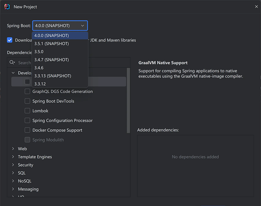Collapse the Spring Boot version dropdown
Viewport: 261px width, 206px height.
click(83, 26)
